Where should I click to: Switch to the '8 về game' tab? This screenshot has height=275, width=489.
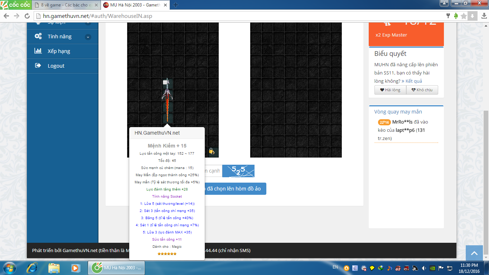pyautogui.click(x=66, y=5)
